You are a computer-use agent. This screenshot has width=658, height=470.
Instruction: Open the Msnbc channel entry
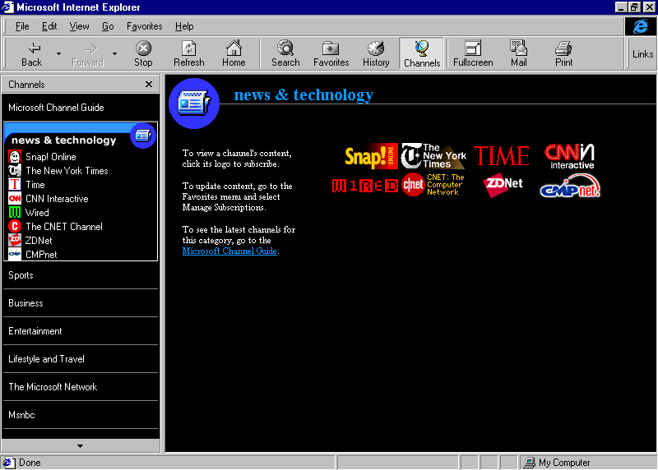tap(81, 415)
